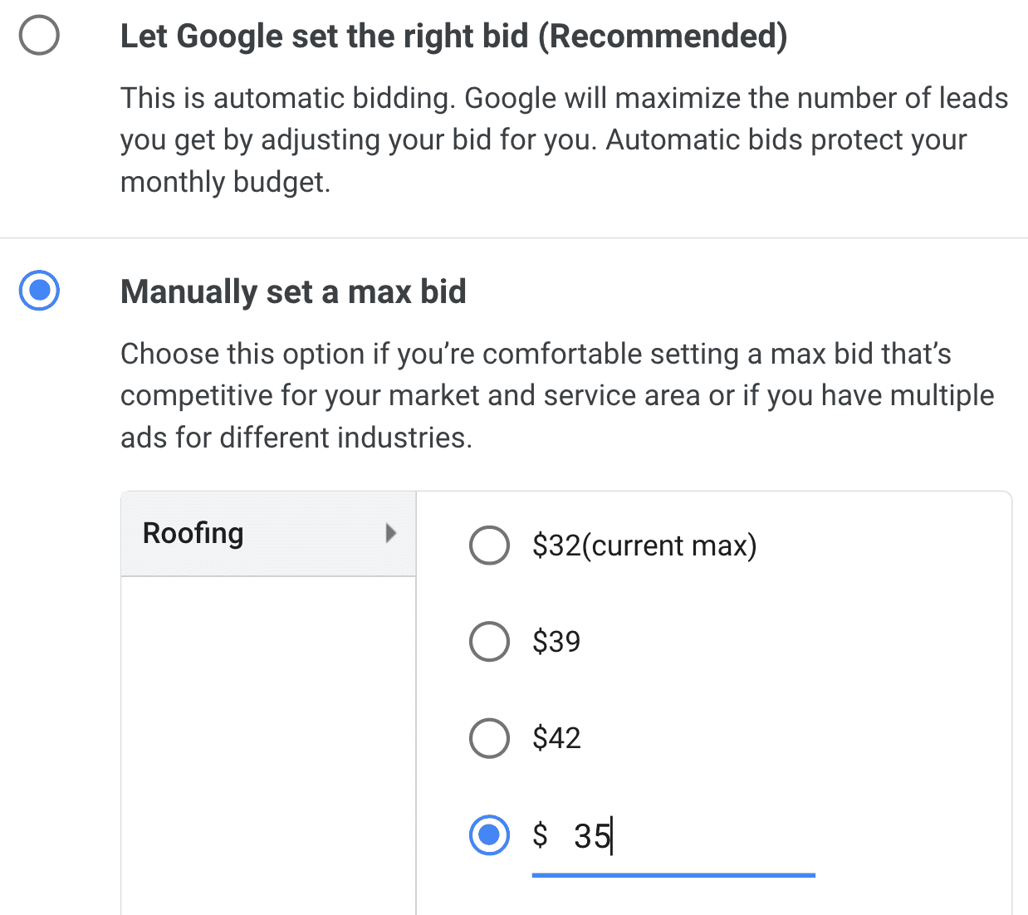Click the manual max bid description paragraph

point(556,395)
